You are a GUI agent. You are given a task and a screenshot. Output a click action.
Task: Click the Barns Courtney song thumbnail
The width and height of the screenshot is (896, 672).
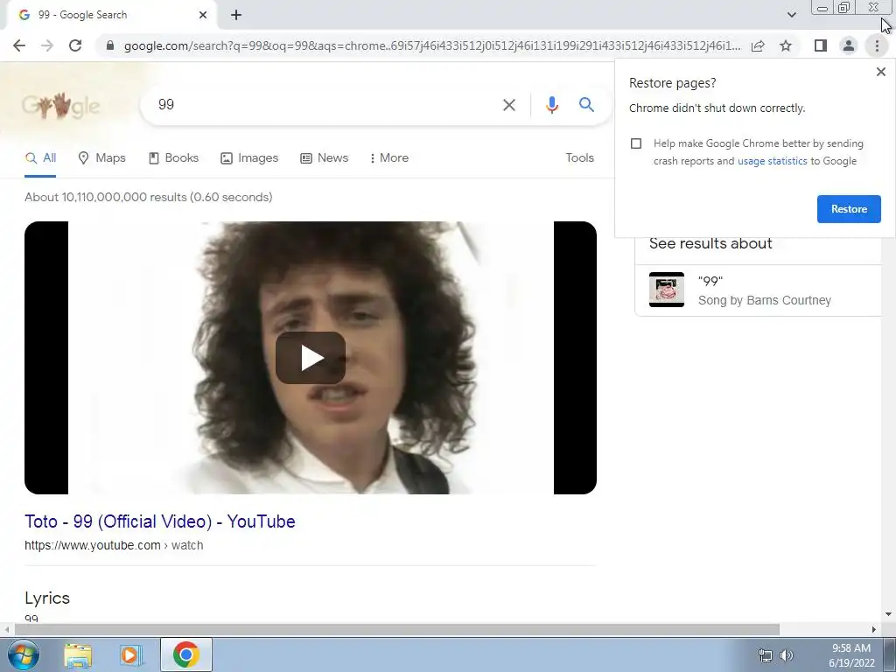[666, 290]
